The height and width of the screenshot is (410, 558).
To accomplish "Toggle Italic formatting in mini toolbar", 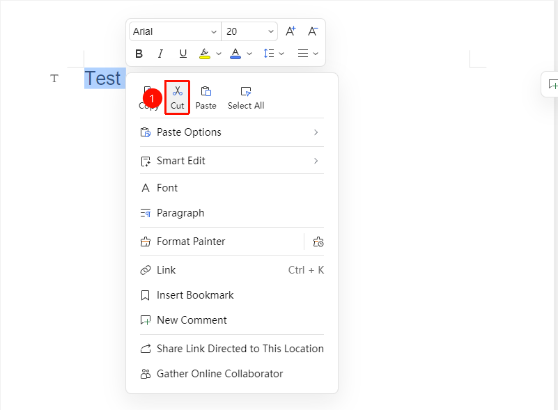I will coord(160,54).
